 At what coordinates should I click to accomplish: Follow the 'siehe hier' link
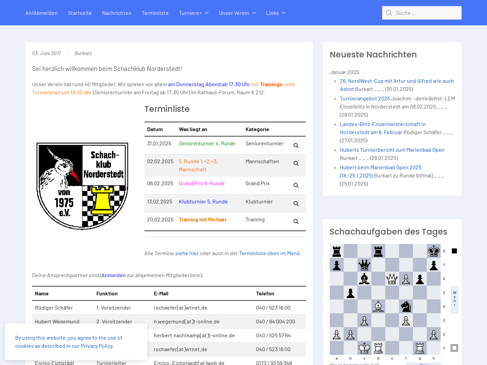[x=187, y=253]
